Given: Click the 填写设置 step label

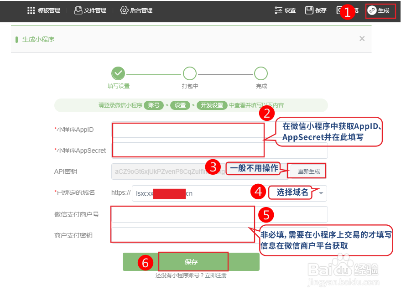Looking at the screenshot, I should click(x=119, y=86).
